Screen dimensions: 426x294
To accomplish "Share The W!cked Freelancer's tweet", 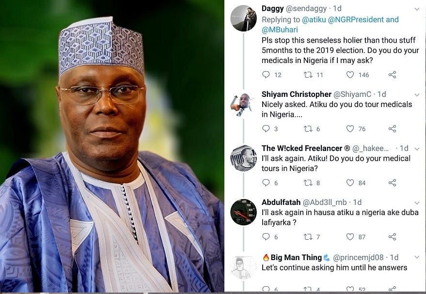I will [x=392, y=183].
